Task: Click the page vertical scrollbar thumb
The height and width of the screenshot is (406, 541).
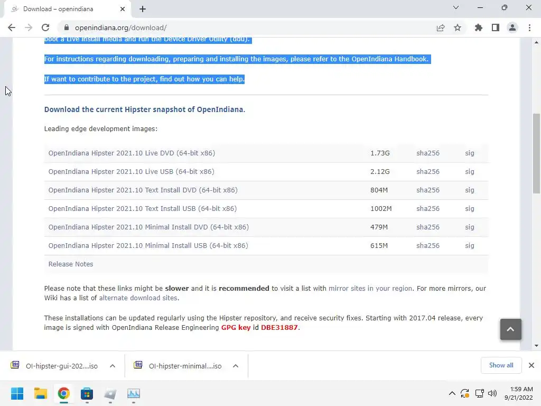Action: coord(537,153)
